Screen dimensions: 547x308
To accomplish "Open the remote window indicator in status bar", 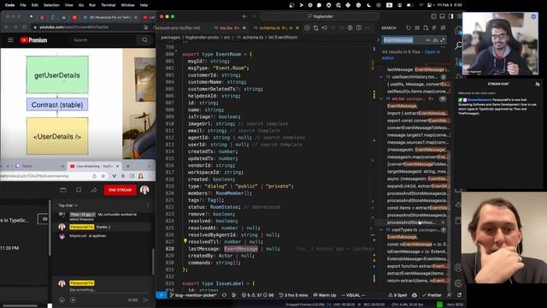I will coord(162,295).
